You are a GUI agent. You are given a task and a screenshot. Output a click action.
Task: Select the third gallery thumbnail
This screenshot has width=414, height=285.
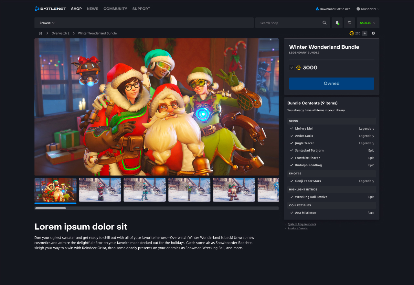(145, 190)
